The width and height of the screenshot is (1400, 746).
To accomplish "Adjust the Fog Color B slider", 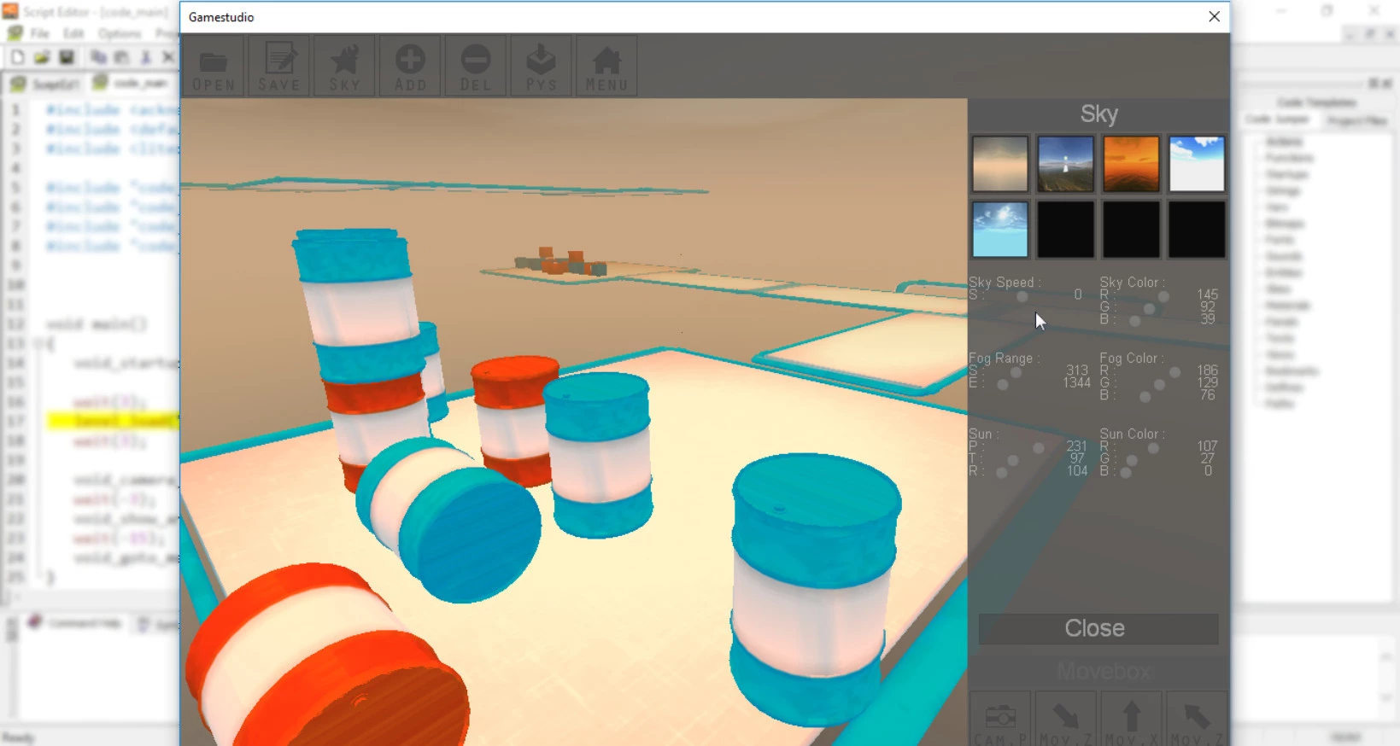I will click(1145, 397).
